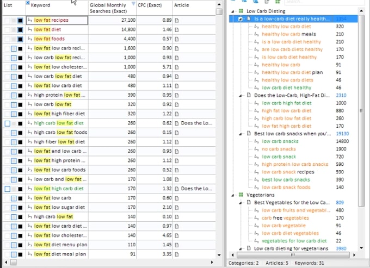Collapse the Low carb dieting for vegetarians node
Screen dimensions: 370x268
[x=240, y=249]
